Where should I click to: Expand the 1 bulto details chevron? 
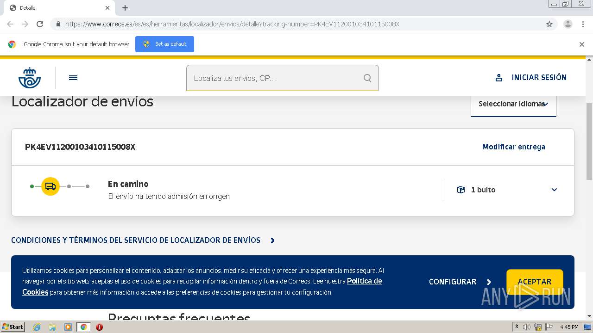(554, 190)
